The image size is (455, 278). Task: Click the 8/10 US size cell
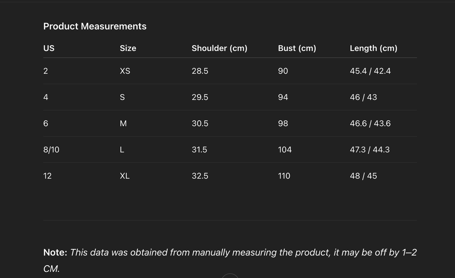pyautogui.click(x=51, y=150)
